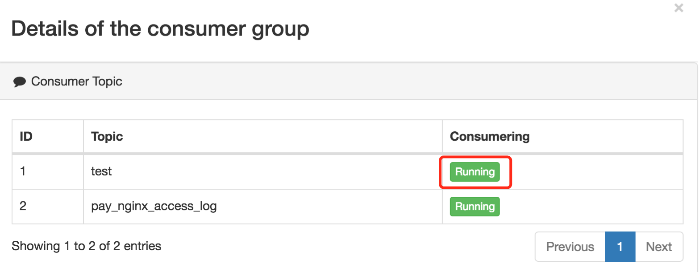Select the pay_nginx_access_log topic cell
699x272 pixels.
263,207
